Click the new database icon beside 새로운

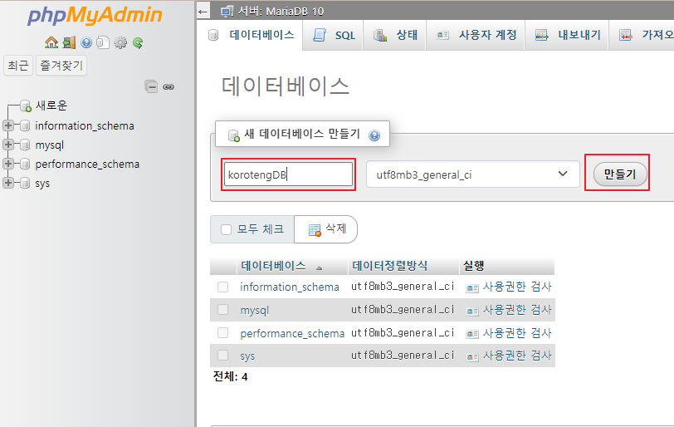[x=26, y=106]
